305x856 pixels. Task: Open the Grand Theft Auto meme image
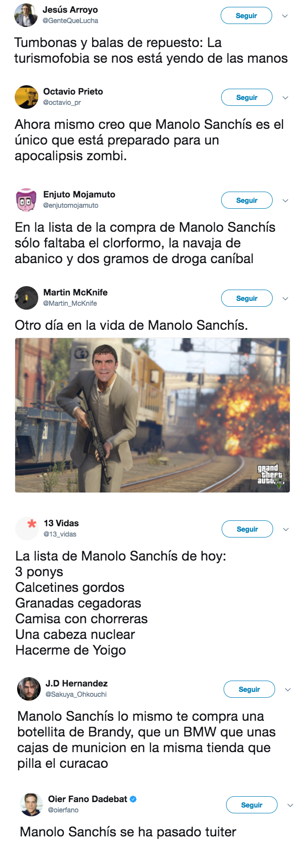point(152,416)
